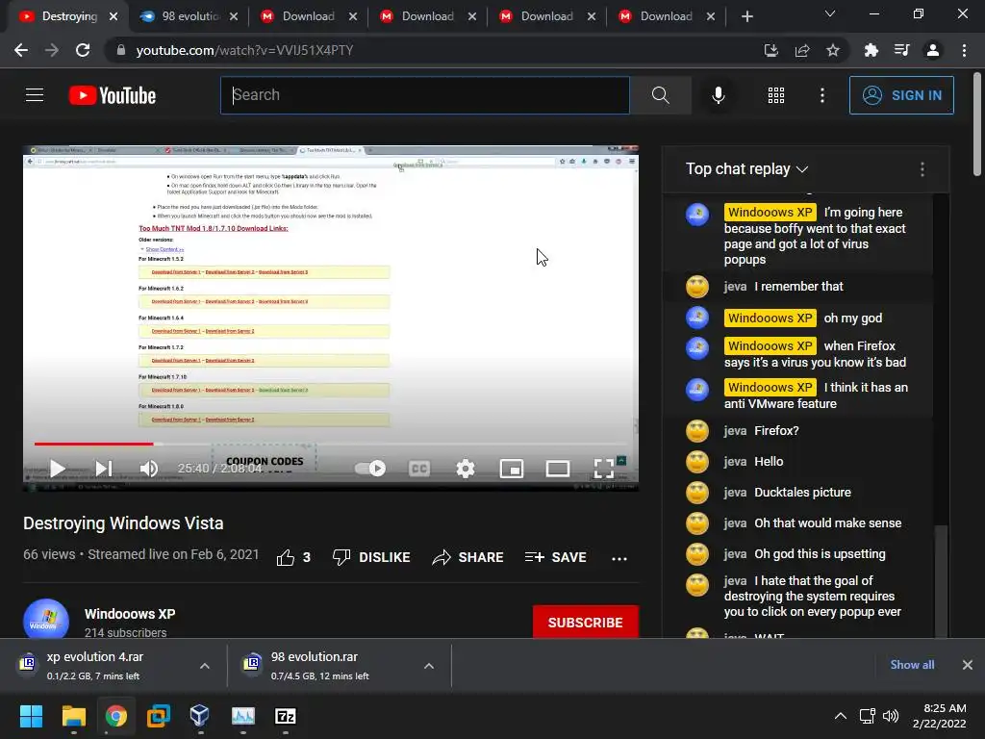Mute the video volume
The image size is (985, 739).
pyautogui.click(x=149, y=469)
